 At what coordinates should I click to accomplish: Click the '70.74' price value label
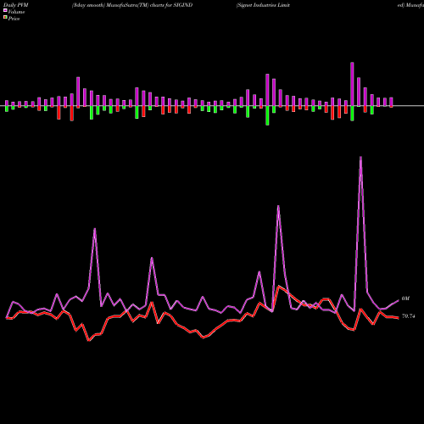[x=408, y=316]
